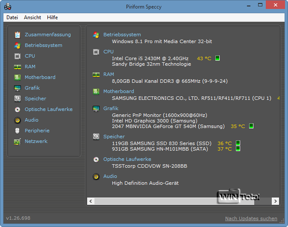Click the Betriebssystem Windows flag icon in sidebar
Image resolution: width=288 pixels, height=227 pixels.
click(x=18, y=46)
